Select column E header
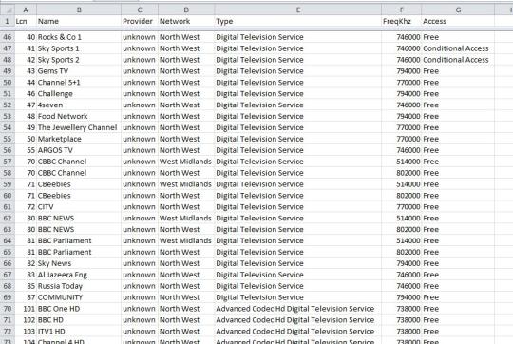Image resolution: width=513 pixels, height=344 pixels. 298,10
